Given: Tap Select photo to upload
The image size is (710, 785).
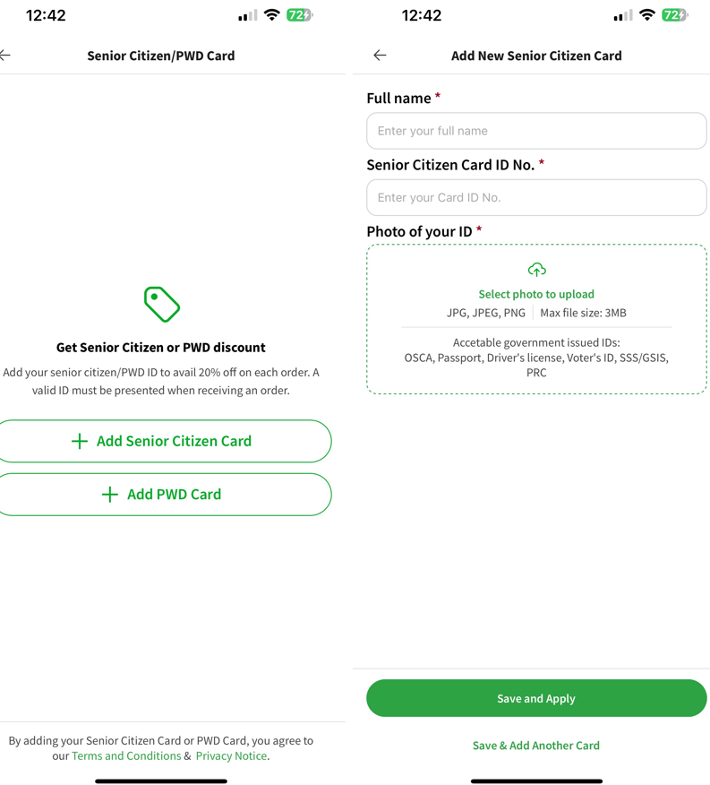Looking at the screenshot, I should 536,294.
